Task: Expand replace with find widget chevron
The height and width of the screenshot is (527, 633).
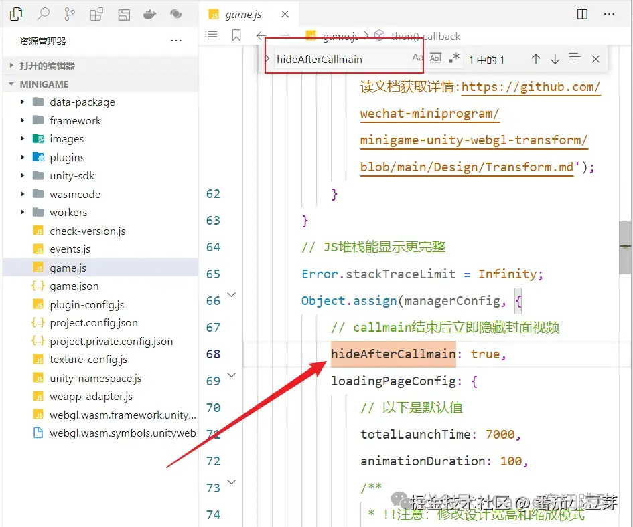Action: [267, 59]
